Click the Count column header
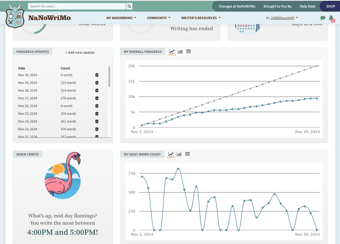 tap(65, 68)
